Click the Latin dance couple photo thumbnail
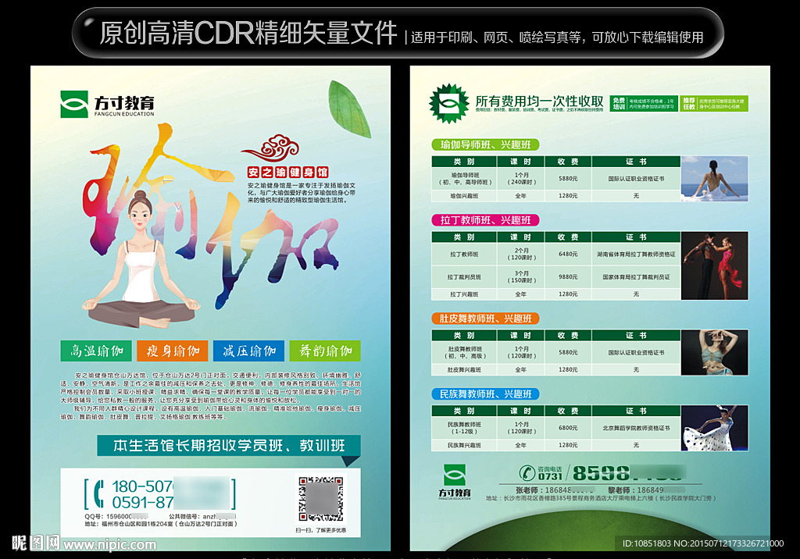Screen dimensions: 800x559 click(x=715, y=265)
